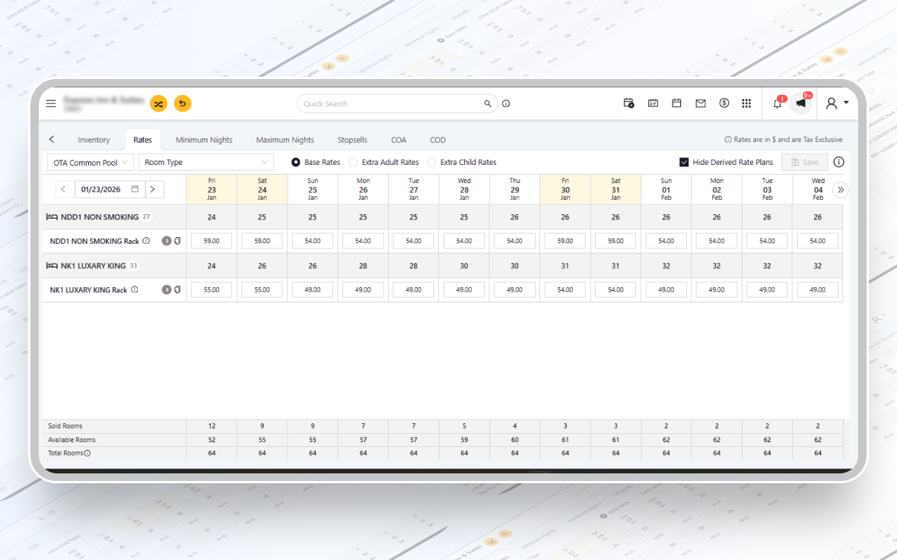Switch to the Inventory tab
Image resolution: width=897 pixels, height=560 pixels.
pos(94,139)
